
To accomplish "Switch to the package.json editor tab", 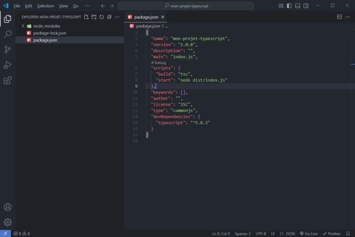I will pyautogui.click(x=146, y=17).
